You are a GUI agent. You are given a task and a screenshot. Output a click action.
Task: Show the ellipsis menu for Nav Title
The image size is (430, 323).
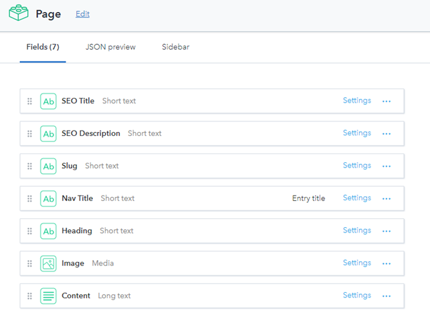point(386,198)
